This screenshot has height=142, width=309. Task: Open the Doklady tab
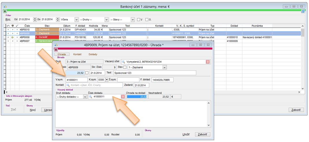[93, 54]
